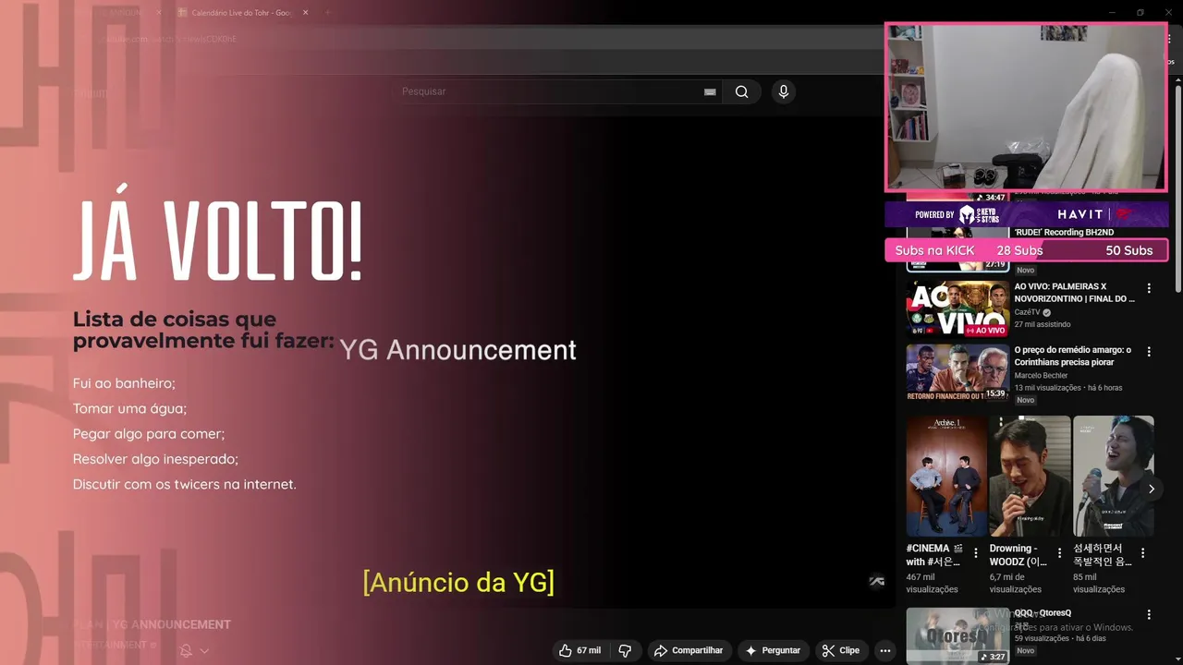Open options menu for QQQ - QtoresQ video

click(x=1149, y=614)
